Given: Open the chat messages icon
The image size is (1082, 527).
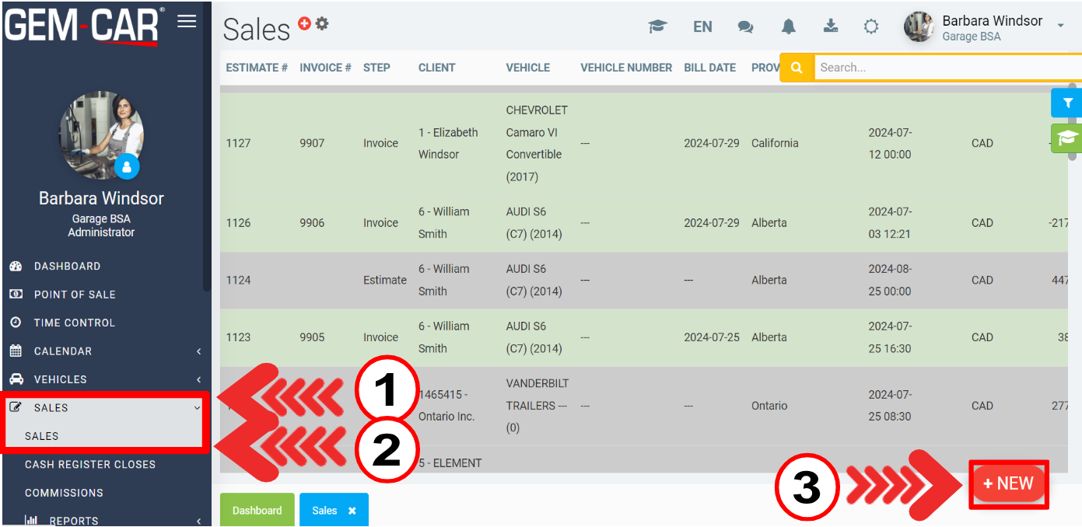Looking at the screenshot, I should click(x=745, y=26).
